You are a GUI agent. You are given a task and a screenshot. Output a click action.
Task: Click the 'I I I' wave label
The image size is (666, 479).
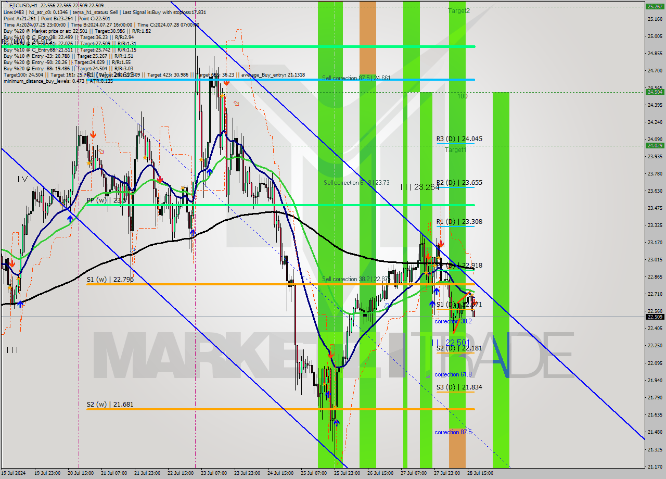coord(12,350)
